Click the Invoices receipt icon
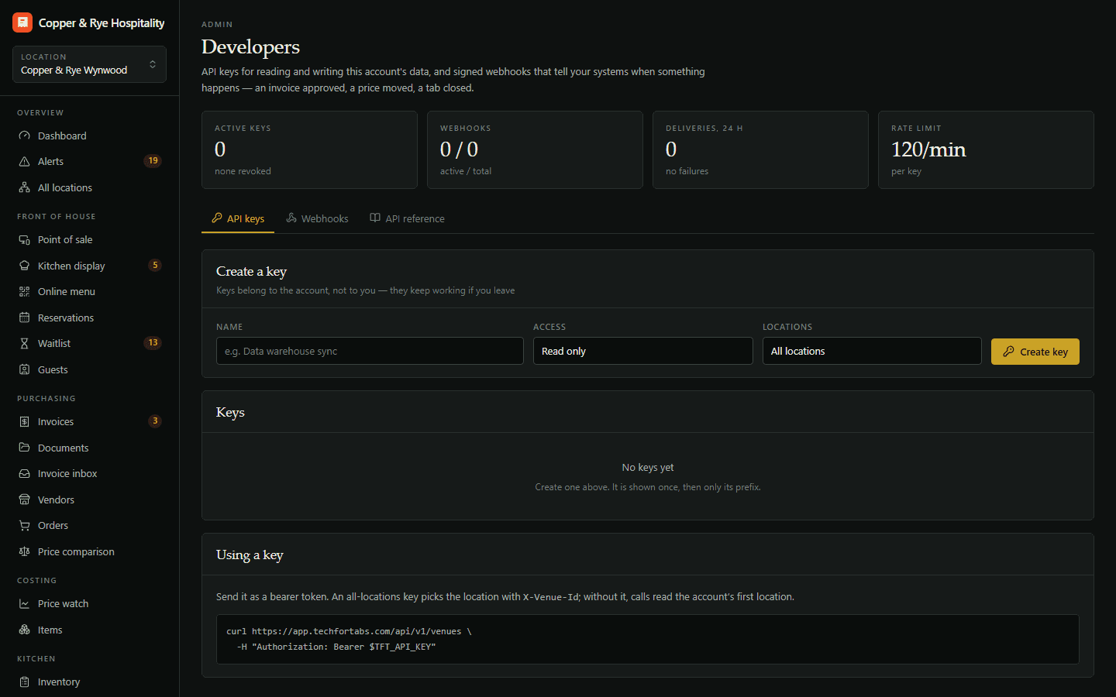 tap(24, 422)
